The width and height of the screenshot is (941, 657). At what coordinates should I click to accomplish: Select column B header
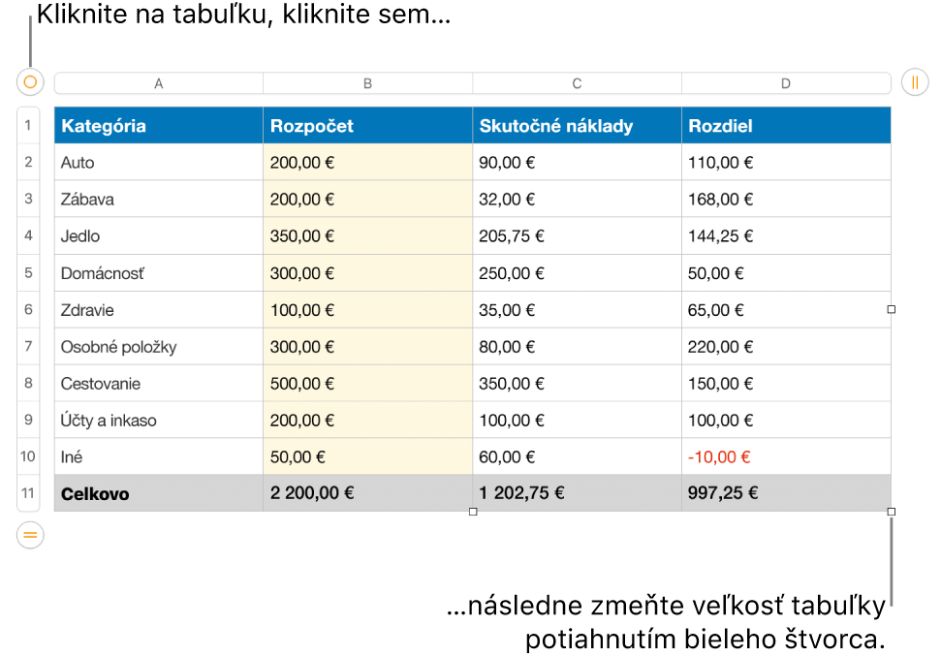368,83
